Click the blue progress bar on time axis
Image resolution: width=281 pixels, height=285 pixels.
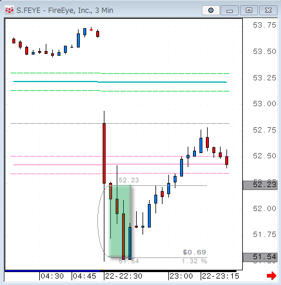[x=53, y=271]
